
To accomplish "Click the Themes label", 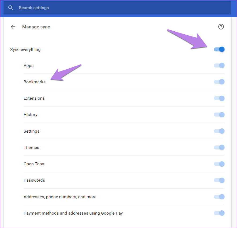I will tap(31, 148).
